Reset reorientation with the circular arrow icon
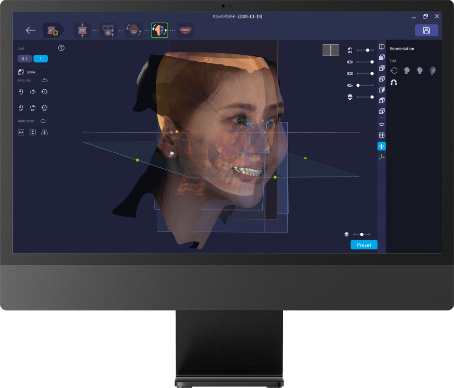454x388 pixels. (394, 71)
